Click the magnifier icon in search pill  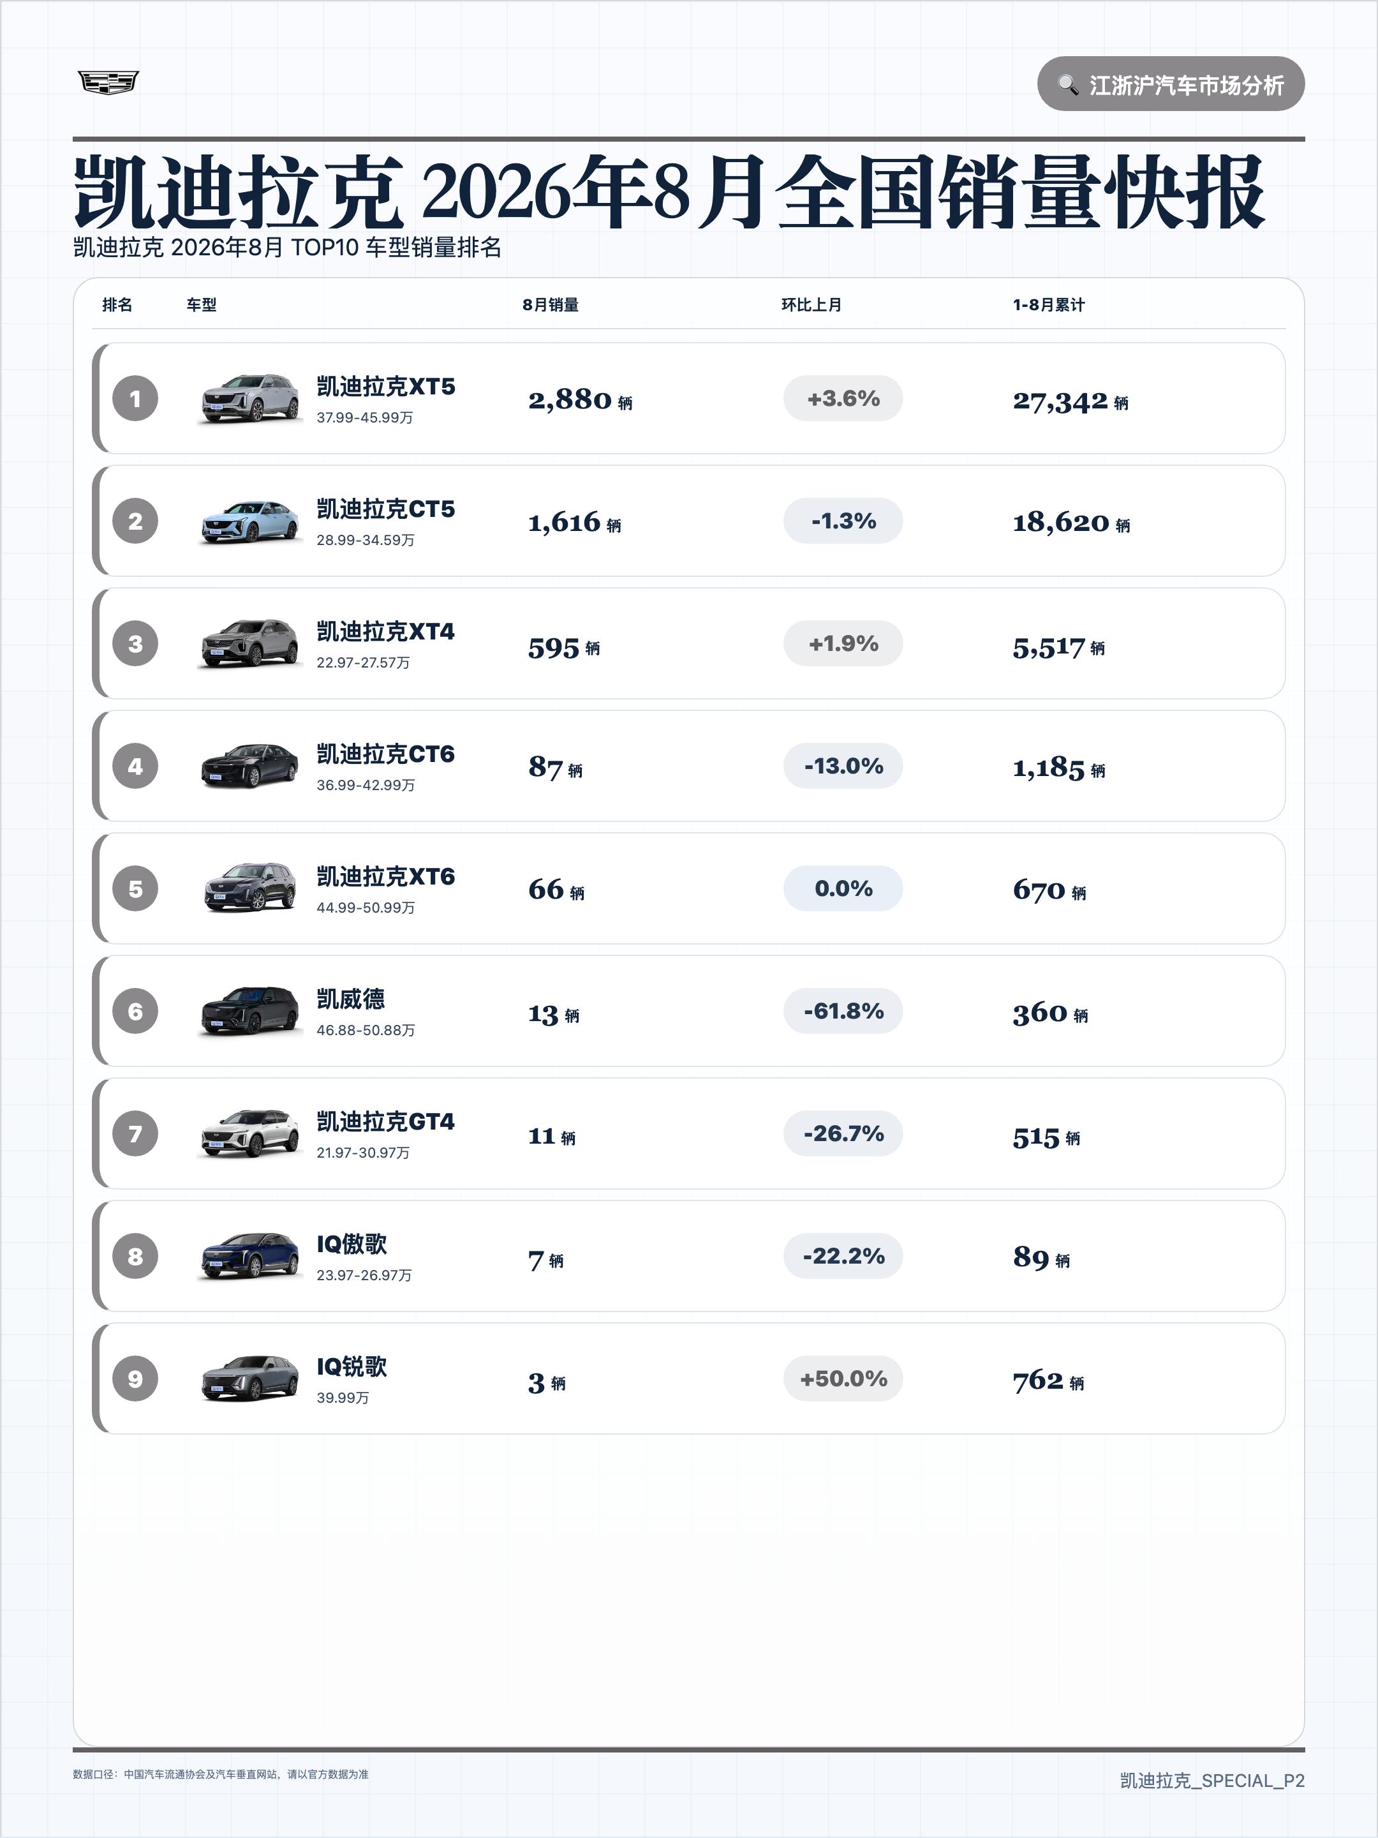1067,85
